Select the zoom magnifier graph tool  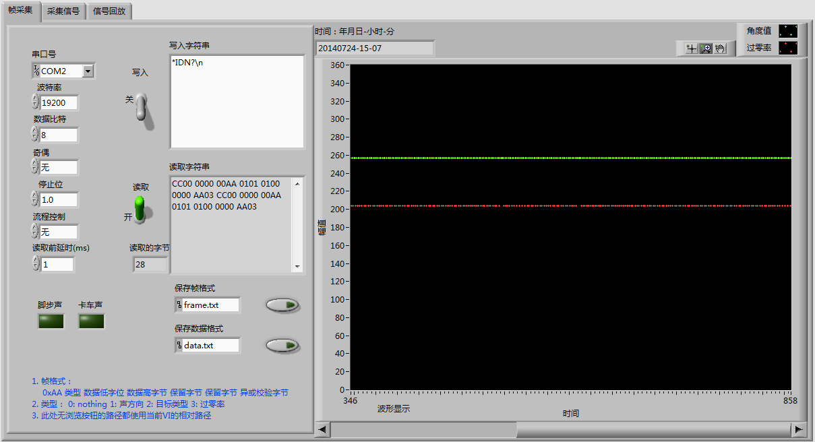[706, 49]
